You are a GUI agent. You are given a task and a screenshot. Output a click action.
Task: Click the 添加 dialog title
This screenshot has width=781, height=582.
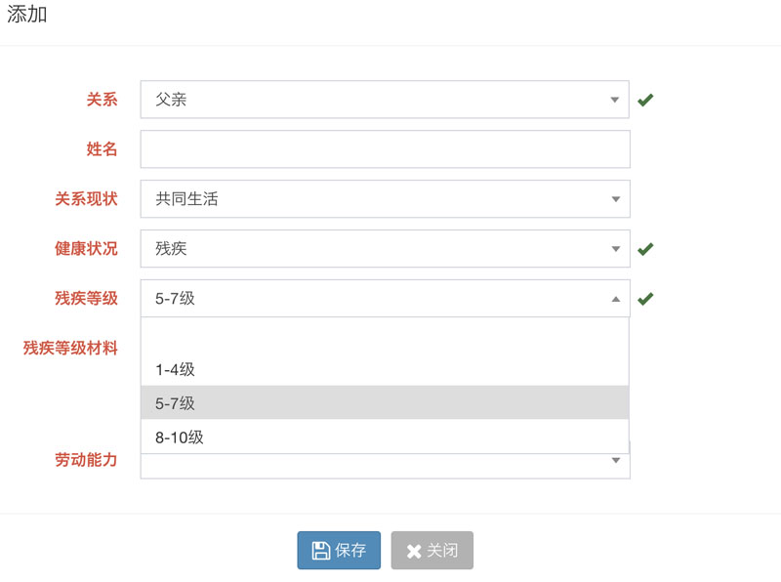point(27,16)
